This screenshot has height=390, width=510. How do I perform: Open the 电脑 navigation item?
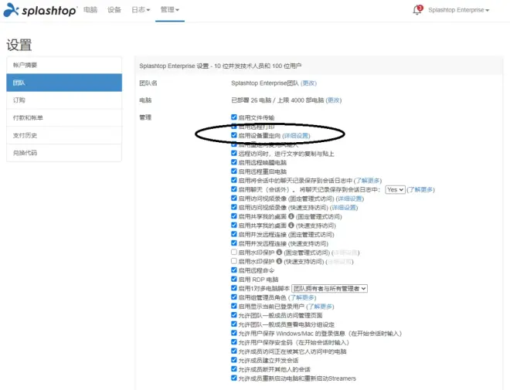tap(90, 10)
